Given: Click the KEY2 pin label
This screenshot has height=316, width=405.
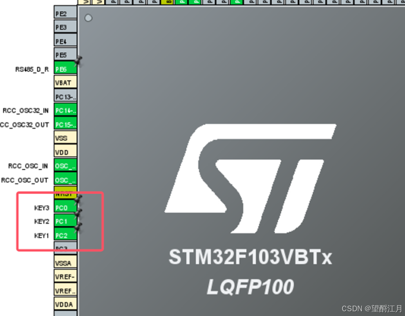Looking at the screenshot, I should 42,222.
